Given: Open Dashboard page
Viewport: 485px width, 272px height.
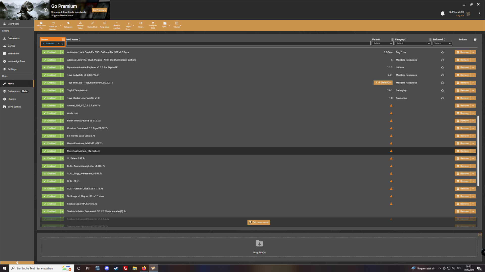Looking at the screenshot, I should click(13, 24).
